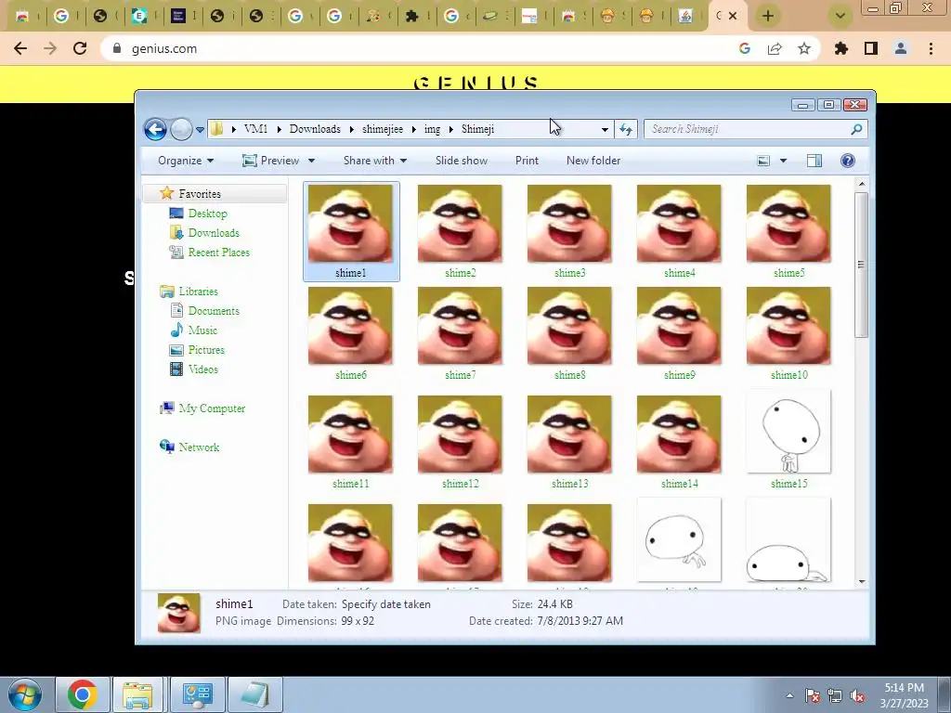Viewport: 951px width, 713px height.
Task: Share this page from Chrome's address bar
Action: [x=775, y=48]
